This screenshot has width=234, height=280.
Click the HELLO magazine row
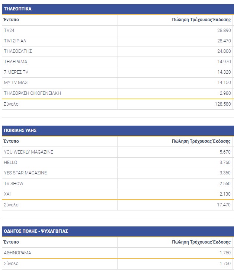click(x=10, y=162)
